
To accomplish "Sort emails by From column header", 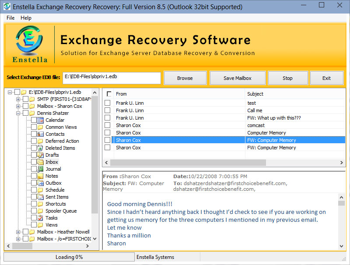I will [179, 94].
